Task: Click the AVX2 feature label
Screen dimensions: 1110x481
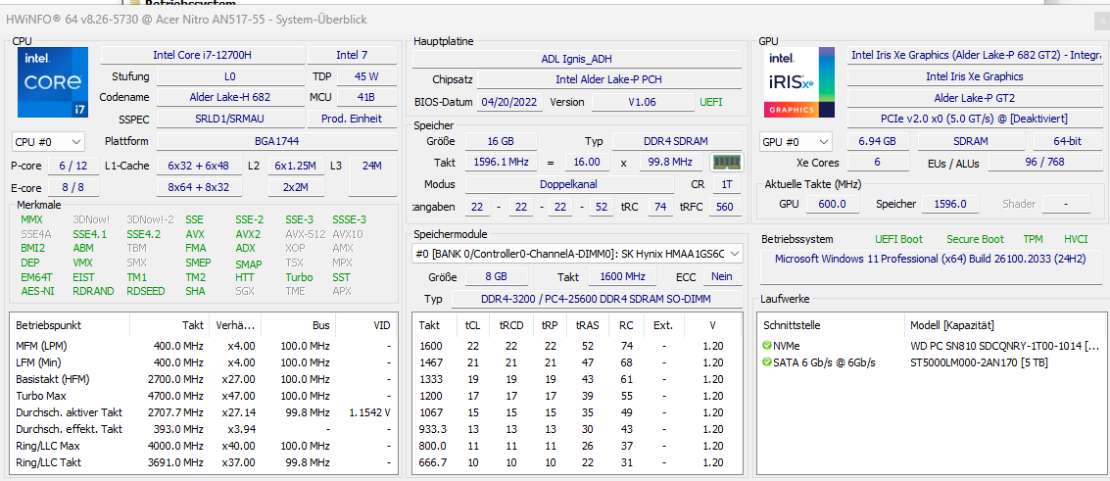Action: pos(248,234)
